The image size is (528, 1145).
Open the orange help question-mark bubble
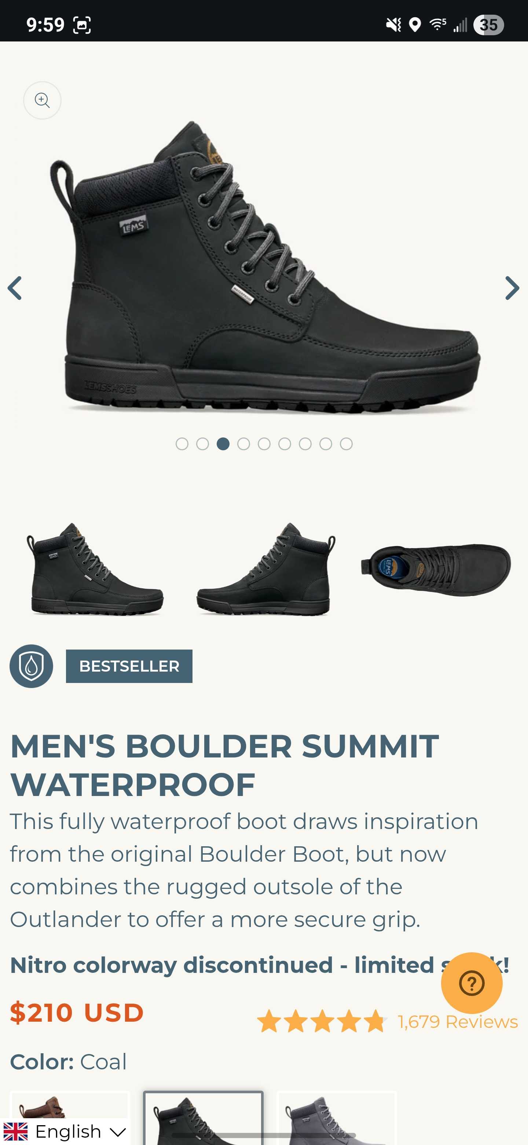[472, 983]
